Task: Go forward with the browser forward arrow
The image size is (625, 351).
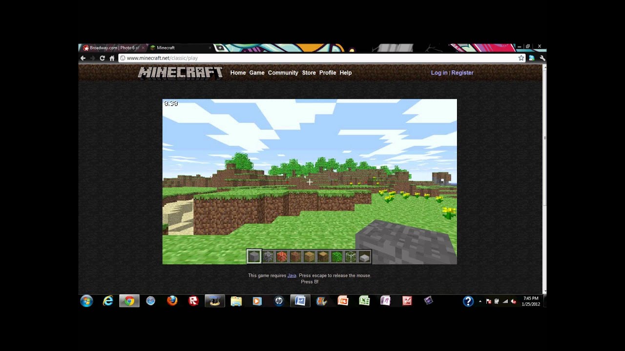Action: 92,58
